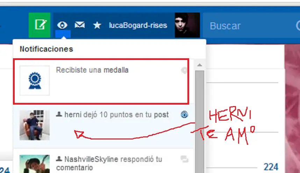Click the user icon before herni

click(x=59, y=114)
